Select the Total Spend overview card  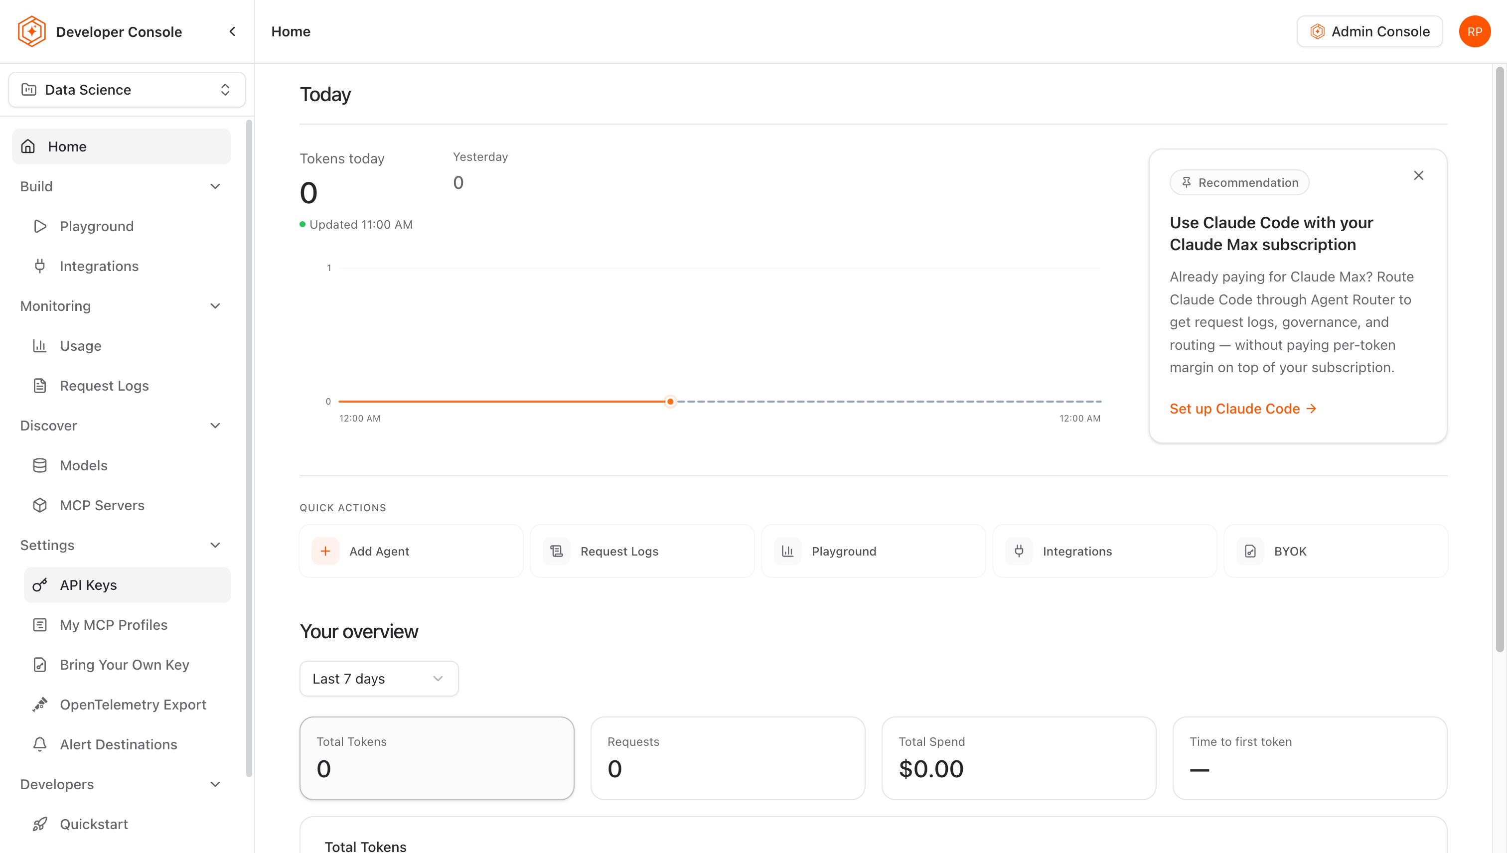pos(1019,758)
